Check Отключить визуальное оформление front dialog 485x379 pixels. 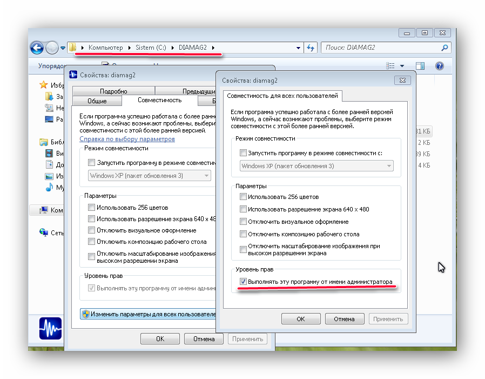(x=243, y=222)
